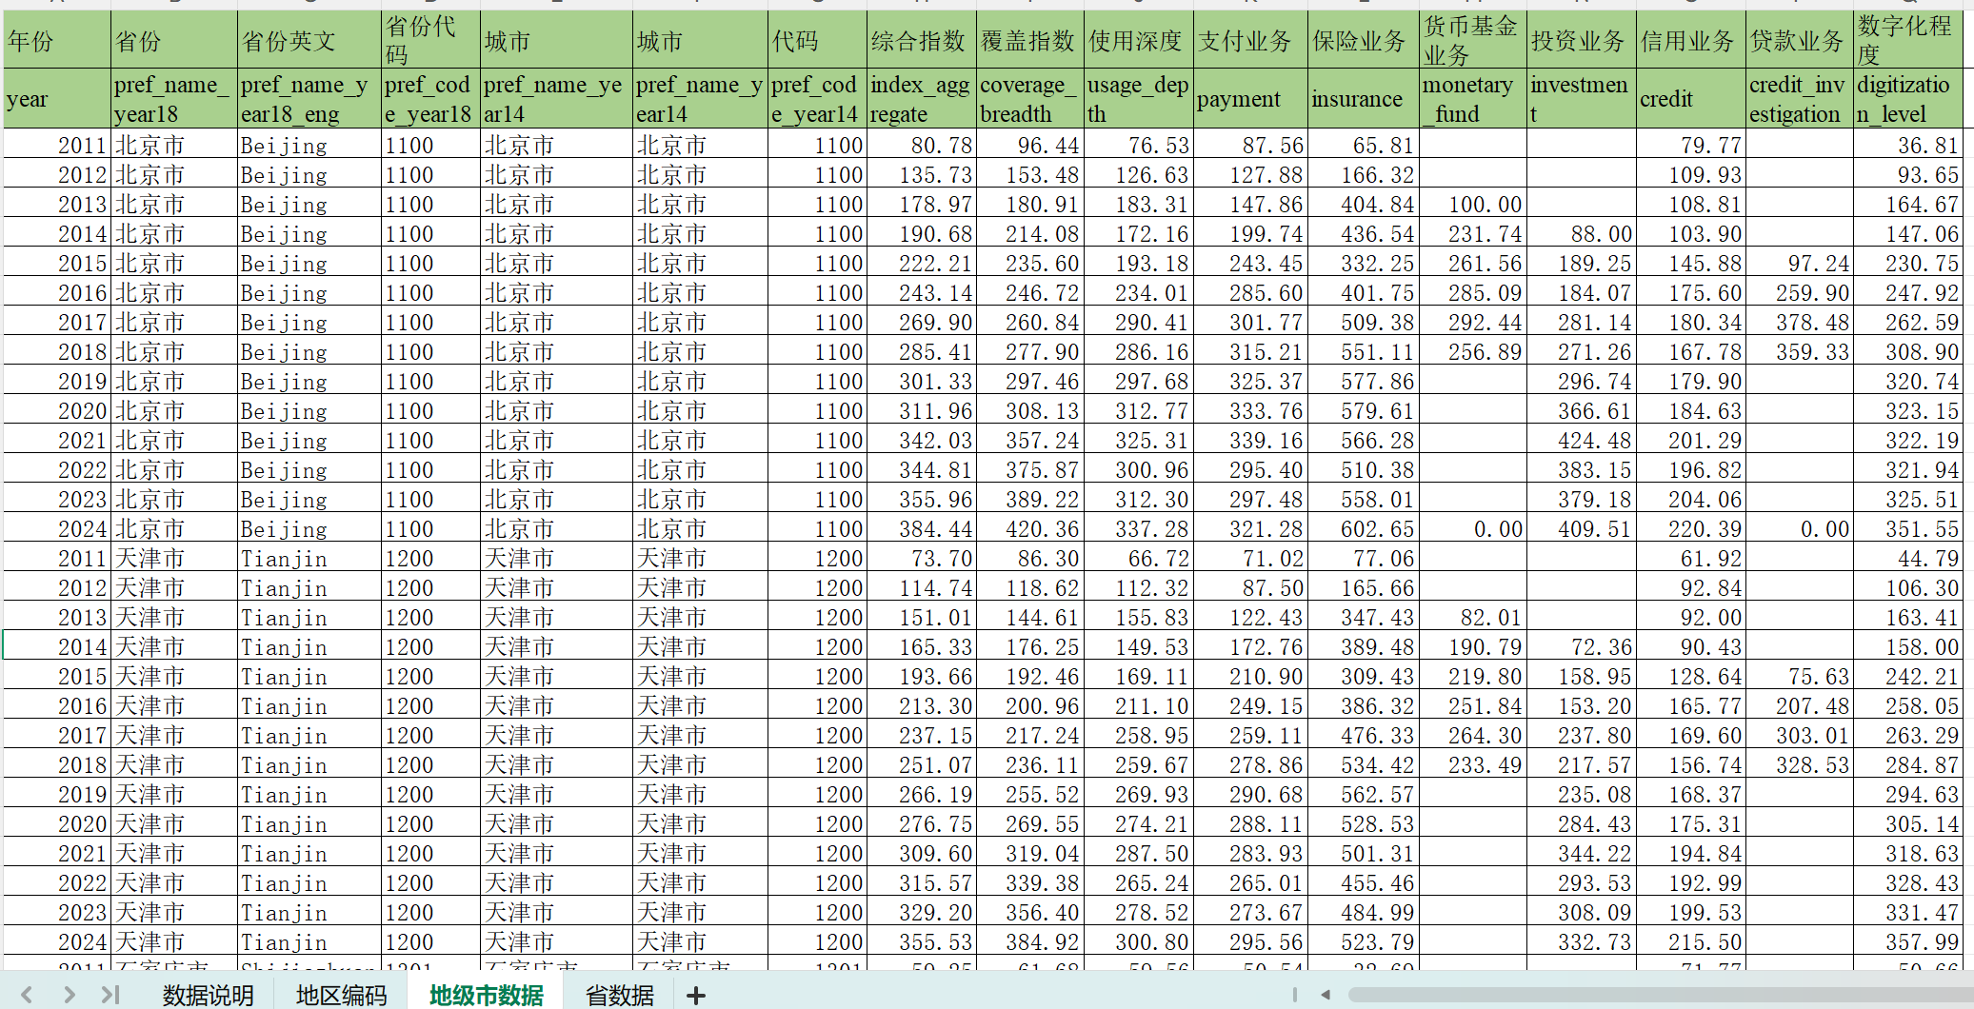Select the 省份英文 header cell
Screen dimensions: 1974x1009
pos(309,40)
